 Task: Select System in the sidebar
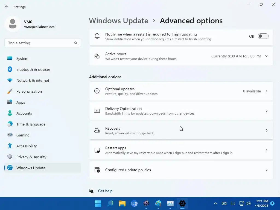coord(43,59)
